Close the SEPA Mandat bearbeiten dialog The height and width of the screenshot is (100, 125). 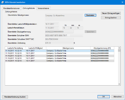122,2
